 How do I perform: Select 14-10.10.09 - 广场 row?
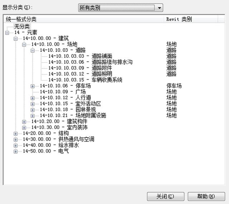click(x=63, y=92)
